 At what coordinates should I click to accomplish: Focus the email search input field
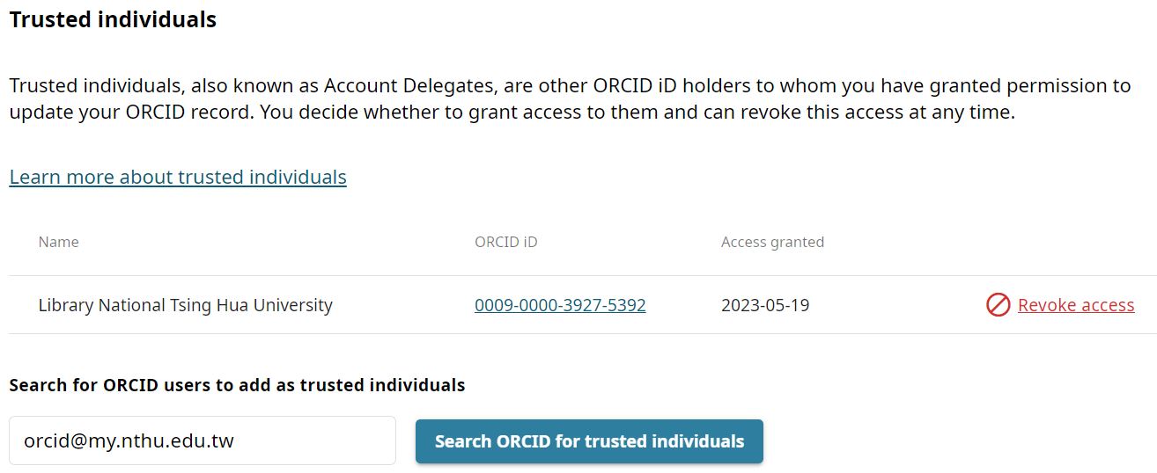tap(203, 440)
